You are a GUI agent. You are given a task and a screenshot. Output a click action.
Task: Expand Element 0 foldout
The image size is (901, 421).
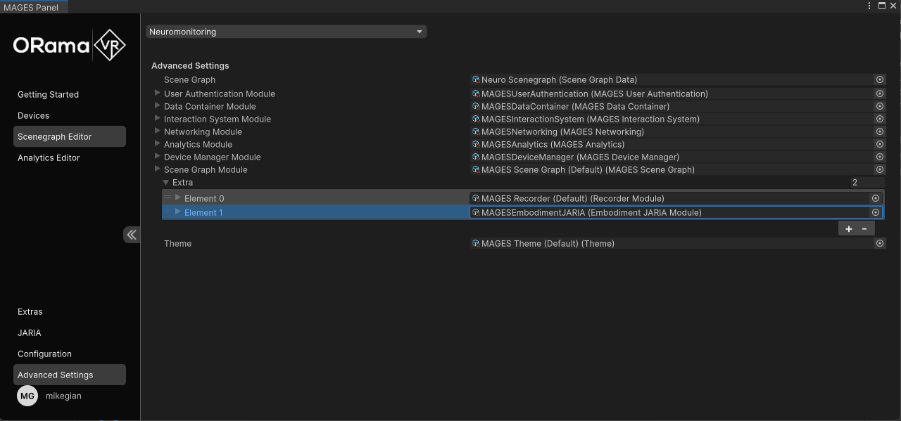(x=178, y=197)
